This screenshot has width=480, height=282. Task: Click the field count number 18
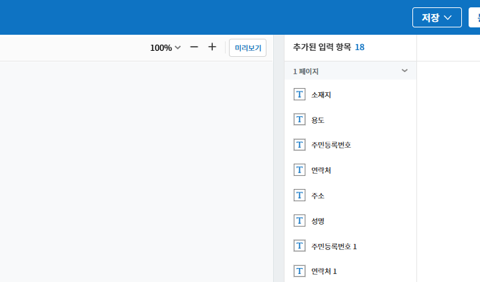click(x=359, y=47)
